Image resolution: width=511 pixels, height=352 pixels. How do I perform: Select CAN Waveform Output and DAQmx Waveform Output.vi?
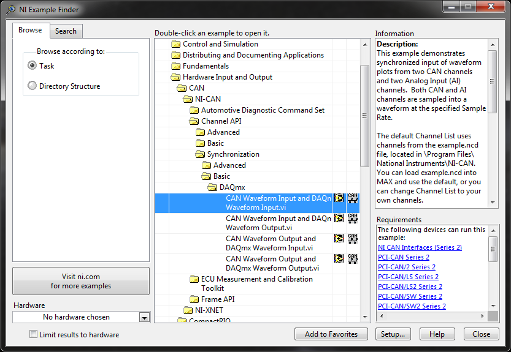point(272,263)
